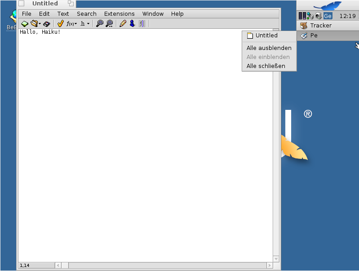Click the New document toolbar icon
Image resolution: width=359 pixels, height=271 pixels.
(25, 23)
